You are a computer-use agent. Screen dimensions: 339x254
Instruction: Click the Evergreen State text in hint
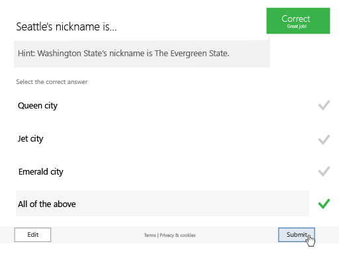[192, 54]
